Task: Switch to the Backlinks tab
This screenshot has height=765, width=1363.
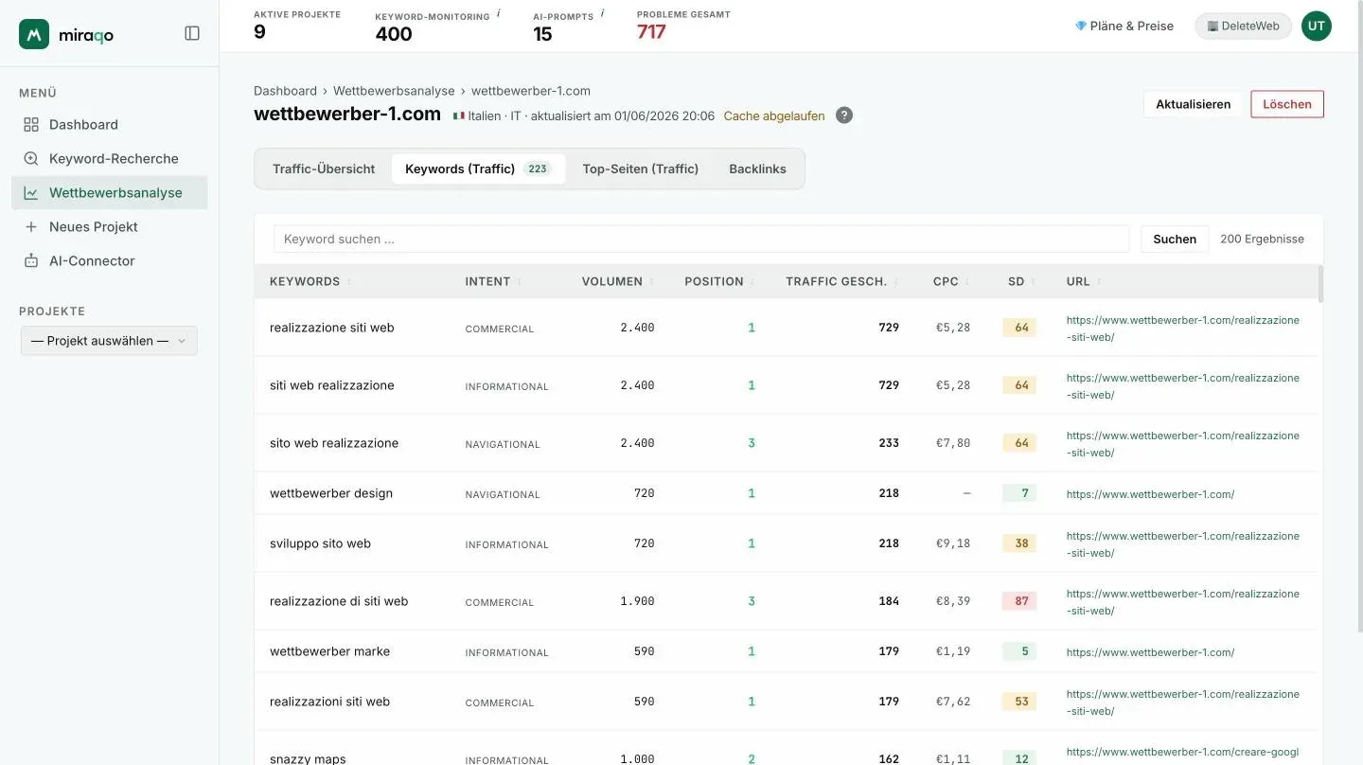Action: pyautogui.click(x=757, y=169)
